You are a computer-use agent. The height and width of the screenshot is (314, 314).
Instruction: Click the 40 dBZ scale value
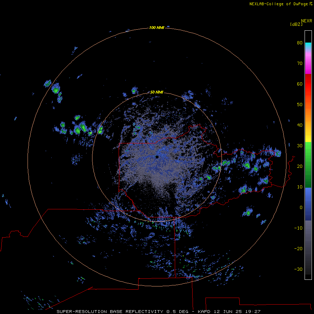(300, 125)
